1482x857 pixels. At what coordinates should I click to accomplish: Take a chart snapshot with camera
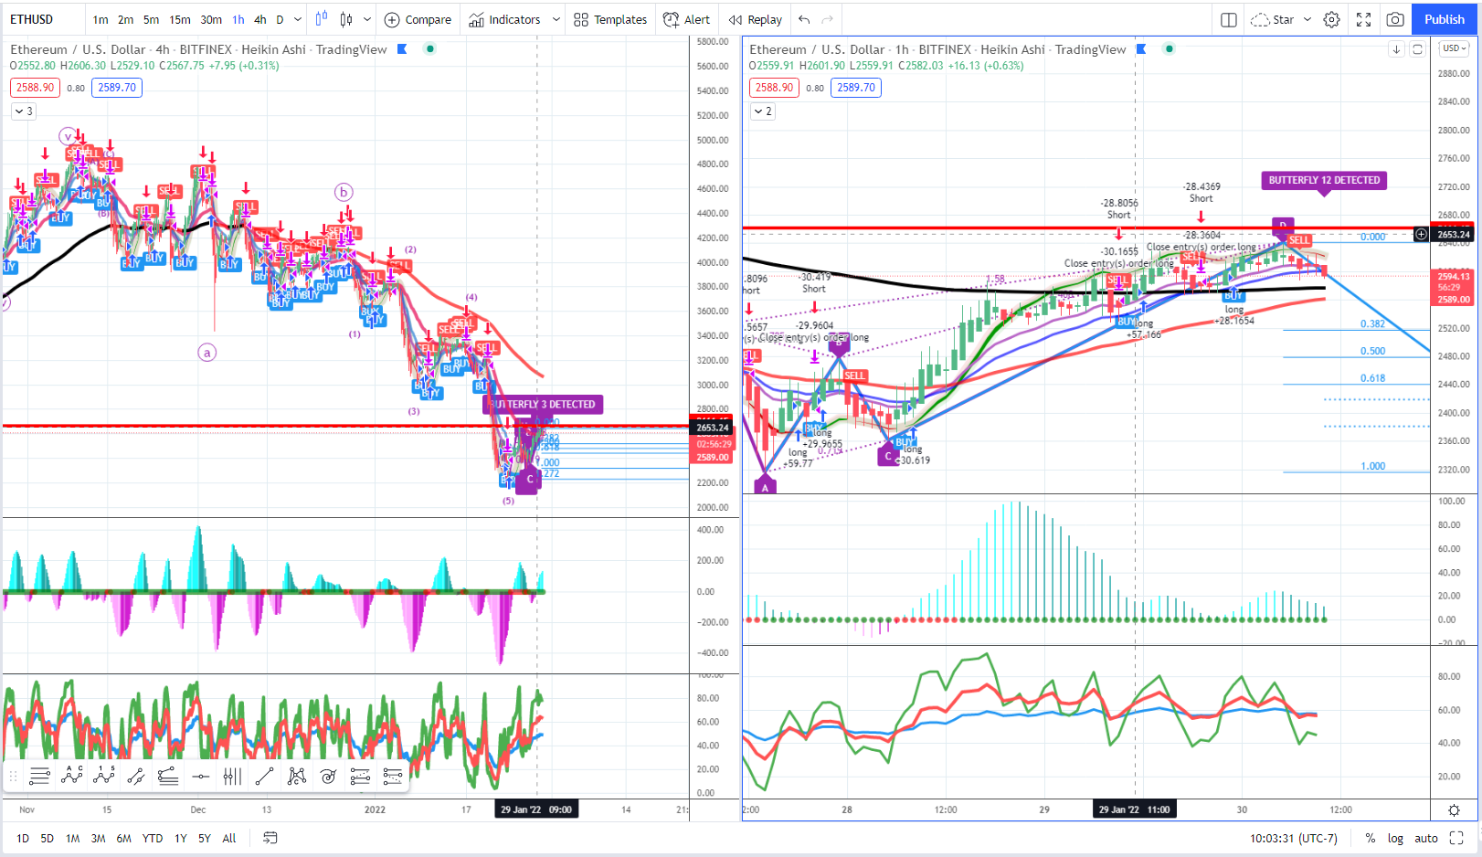[x=1395, y=19]
